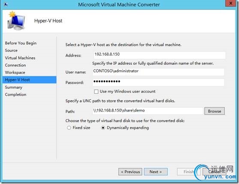Click the User name: label
The height and width of the screenshot is (184, 239).
click(76, 72)
